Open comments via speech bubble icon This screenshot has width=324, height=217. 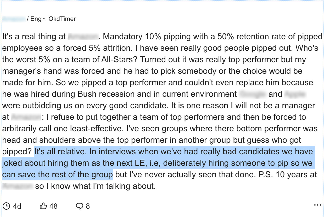(x=79, y=206)
